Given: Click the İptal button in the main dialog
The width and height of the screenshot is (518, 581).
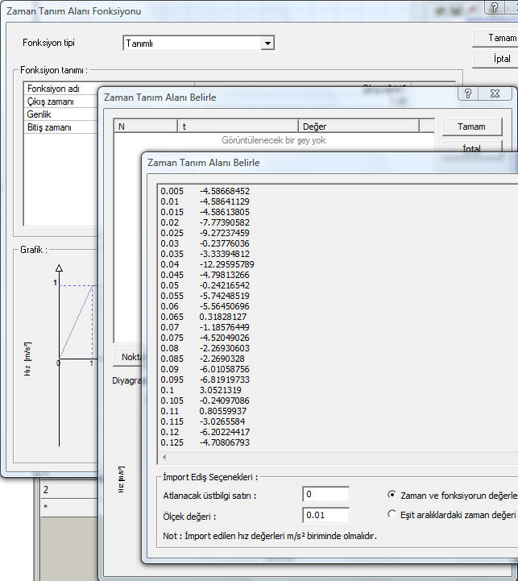Looking at the screenshot, I should pos(496,59).
